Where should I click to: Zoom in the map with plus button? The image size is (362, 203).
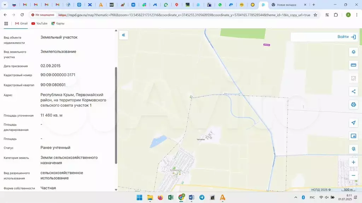(354, 162)
